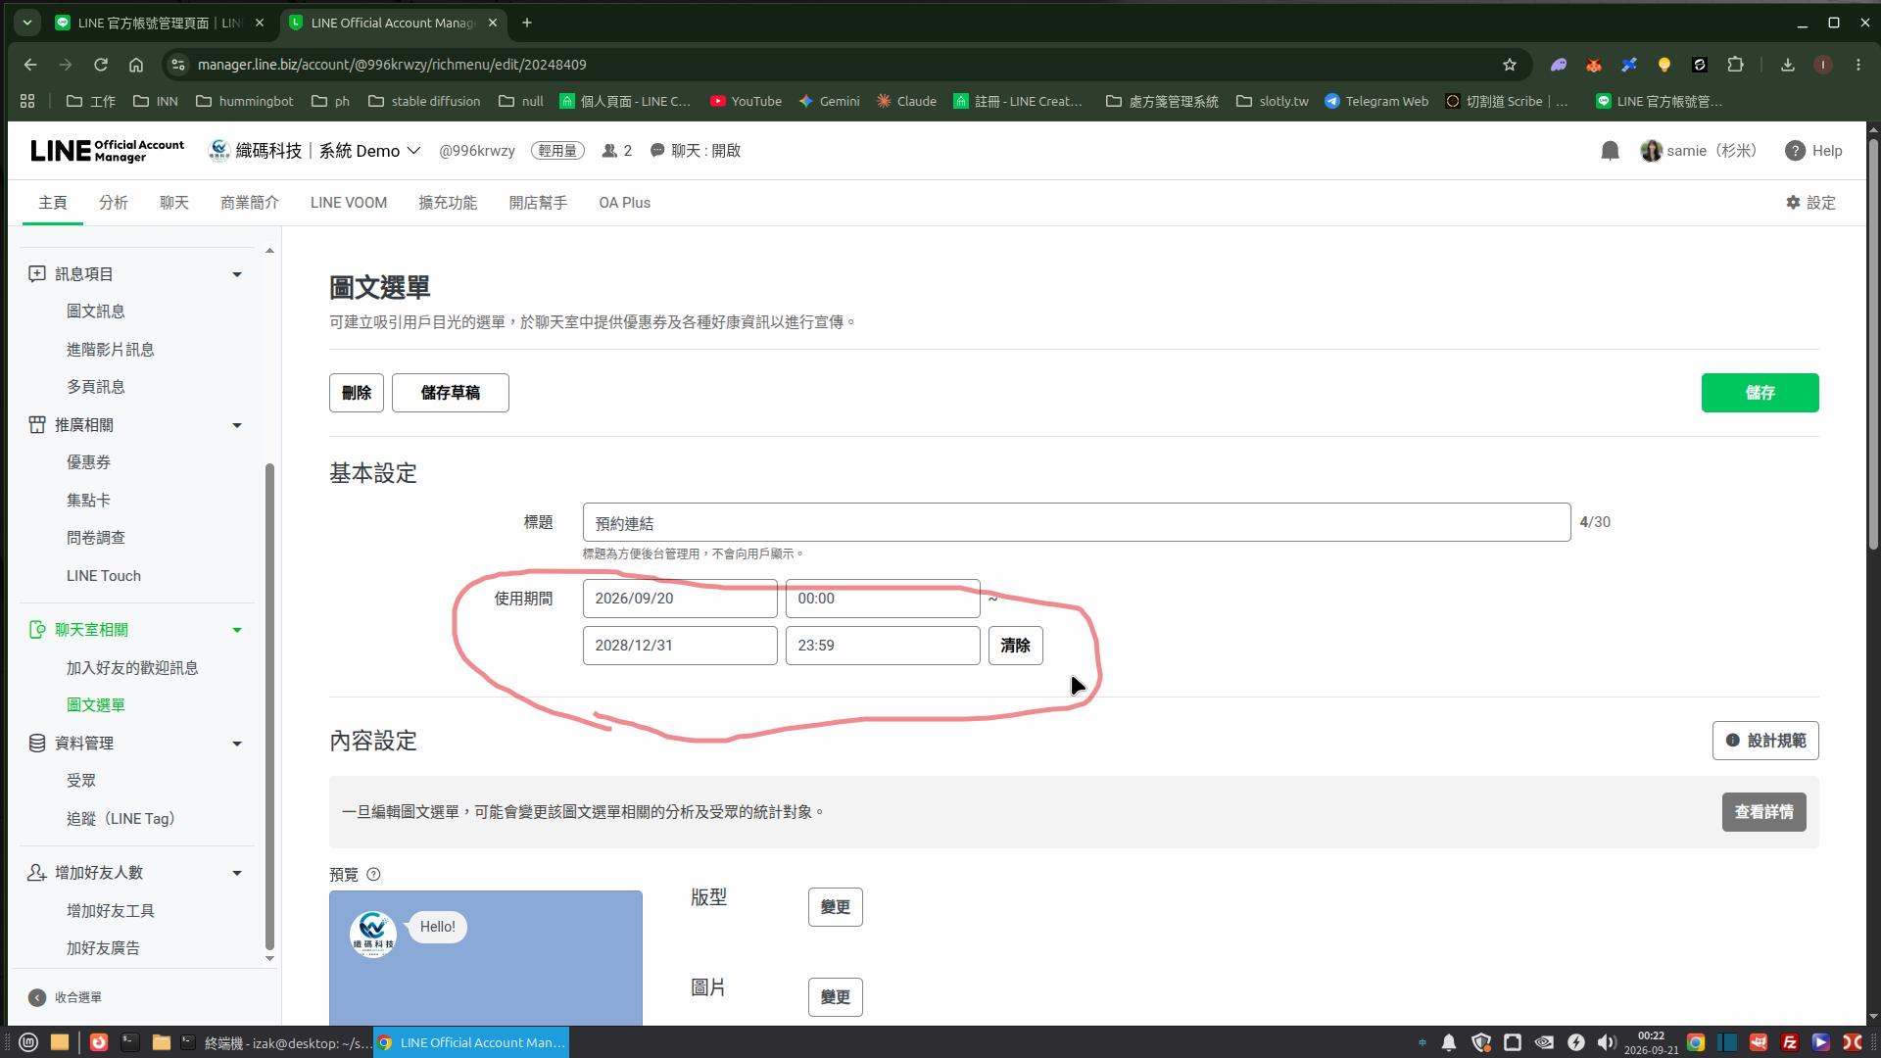The width and height of the screenshot is (1881, 1058).
Task: Click 變更 next to 圖片
Action: [836, 997]
